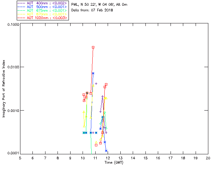Click the 0.1000 y-axis tick label
The height and width of the screenshot is (171, 214).
coord(13,24)
